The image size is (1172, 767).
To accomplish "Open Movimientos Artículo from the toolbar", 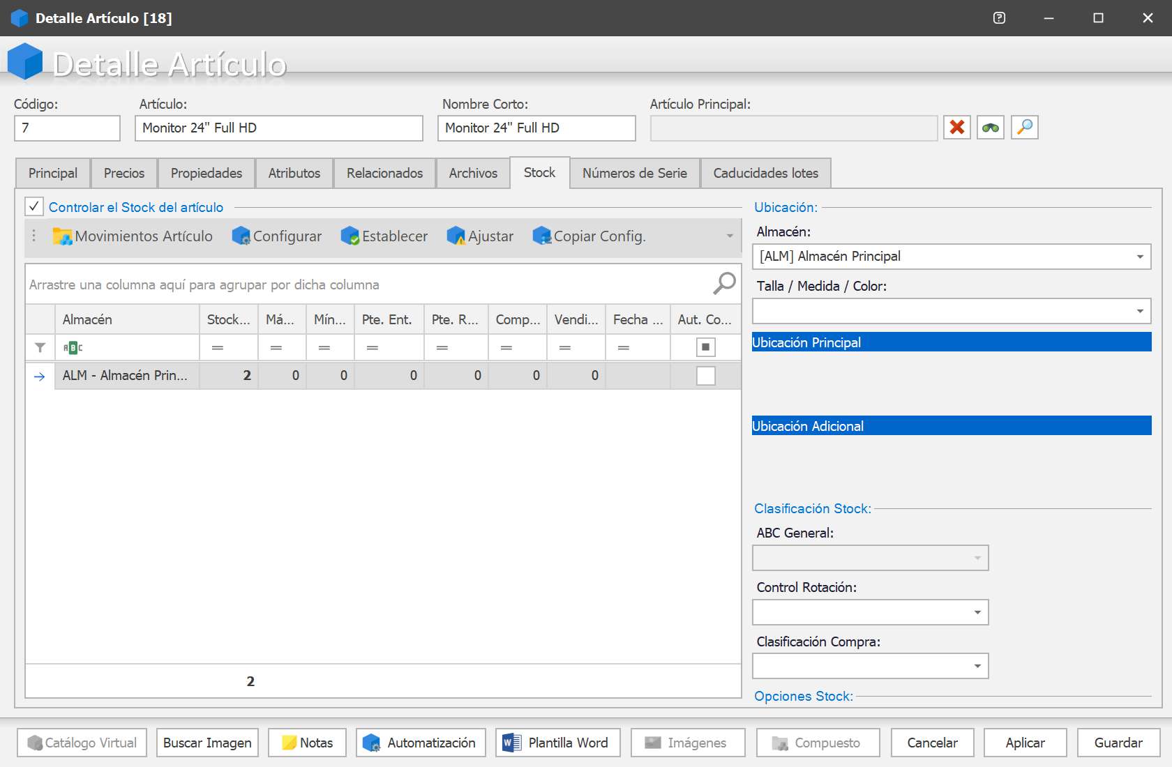I will 133,236.
